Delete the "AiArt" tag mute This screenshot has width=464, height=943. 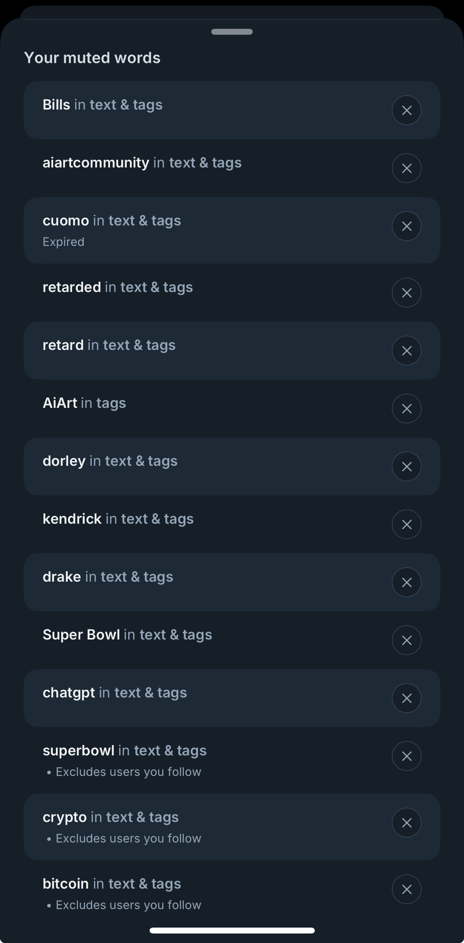(x=406, y=409)
